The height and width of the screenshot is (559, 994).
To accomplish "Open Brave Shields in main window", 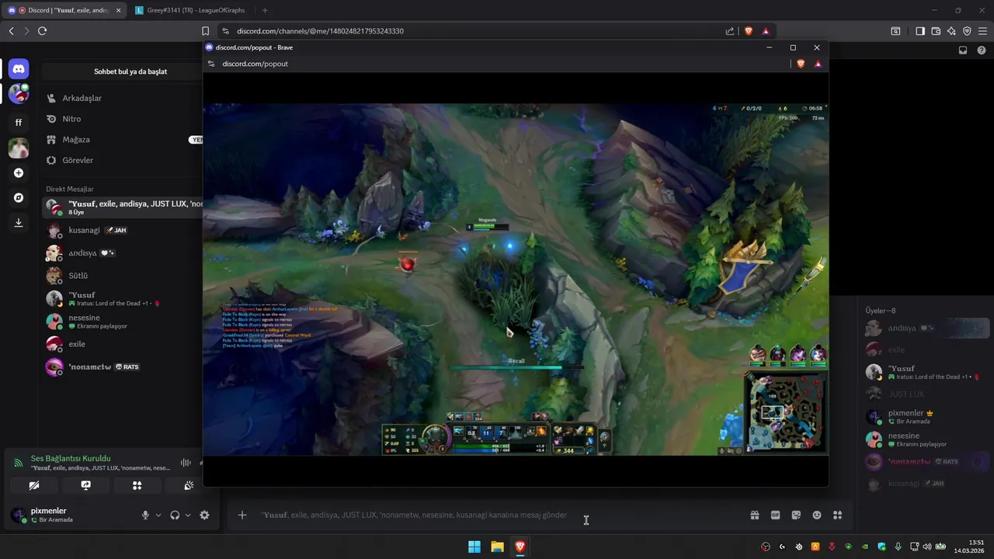I will pos(749,31).
